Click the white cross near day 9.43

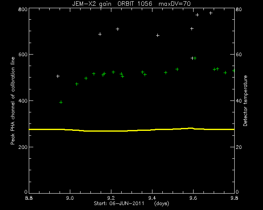coord(158,35)
